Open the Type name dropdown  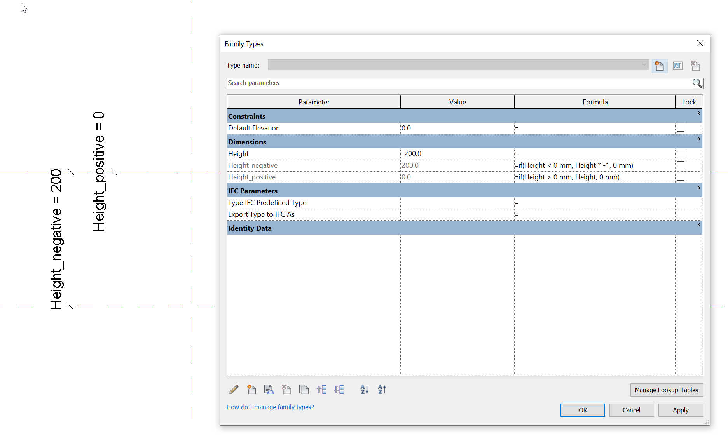(x=644, y=65)
